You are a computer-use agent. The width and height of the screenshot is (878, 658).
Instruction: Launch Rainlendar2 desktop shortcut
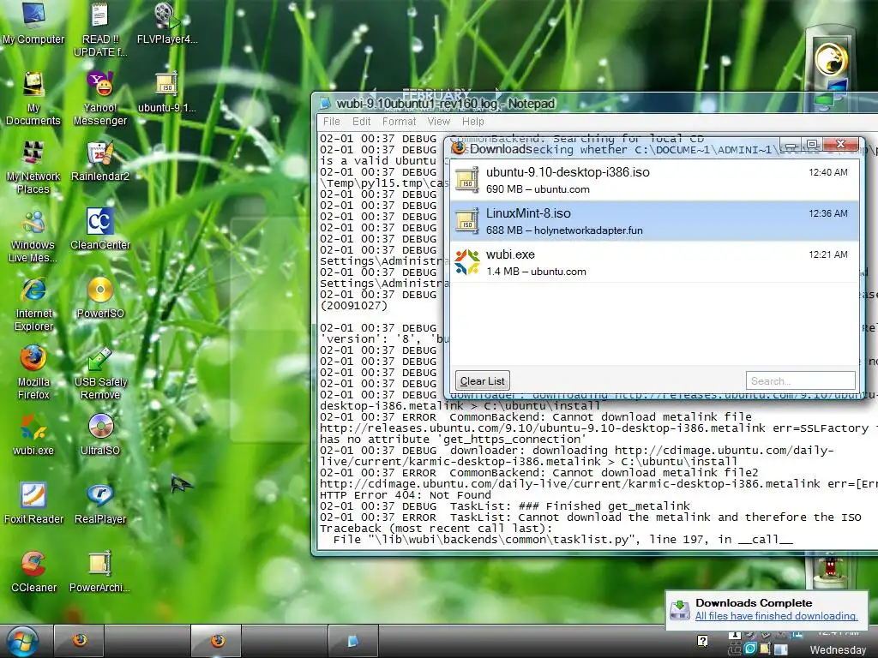100,161
